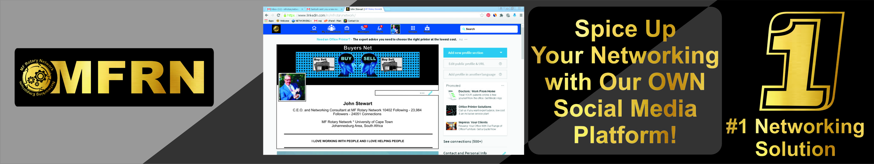Open the Jobs briefcase icon
The image size is (874, 164).
347,29
